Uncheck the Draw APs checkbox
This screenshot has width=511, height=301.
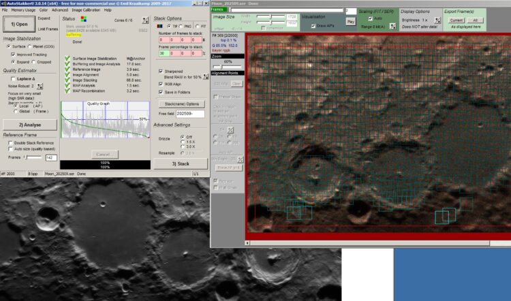point(313,26)
